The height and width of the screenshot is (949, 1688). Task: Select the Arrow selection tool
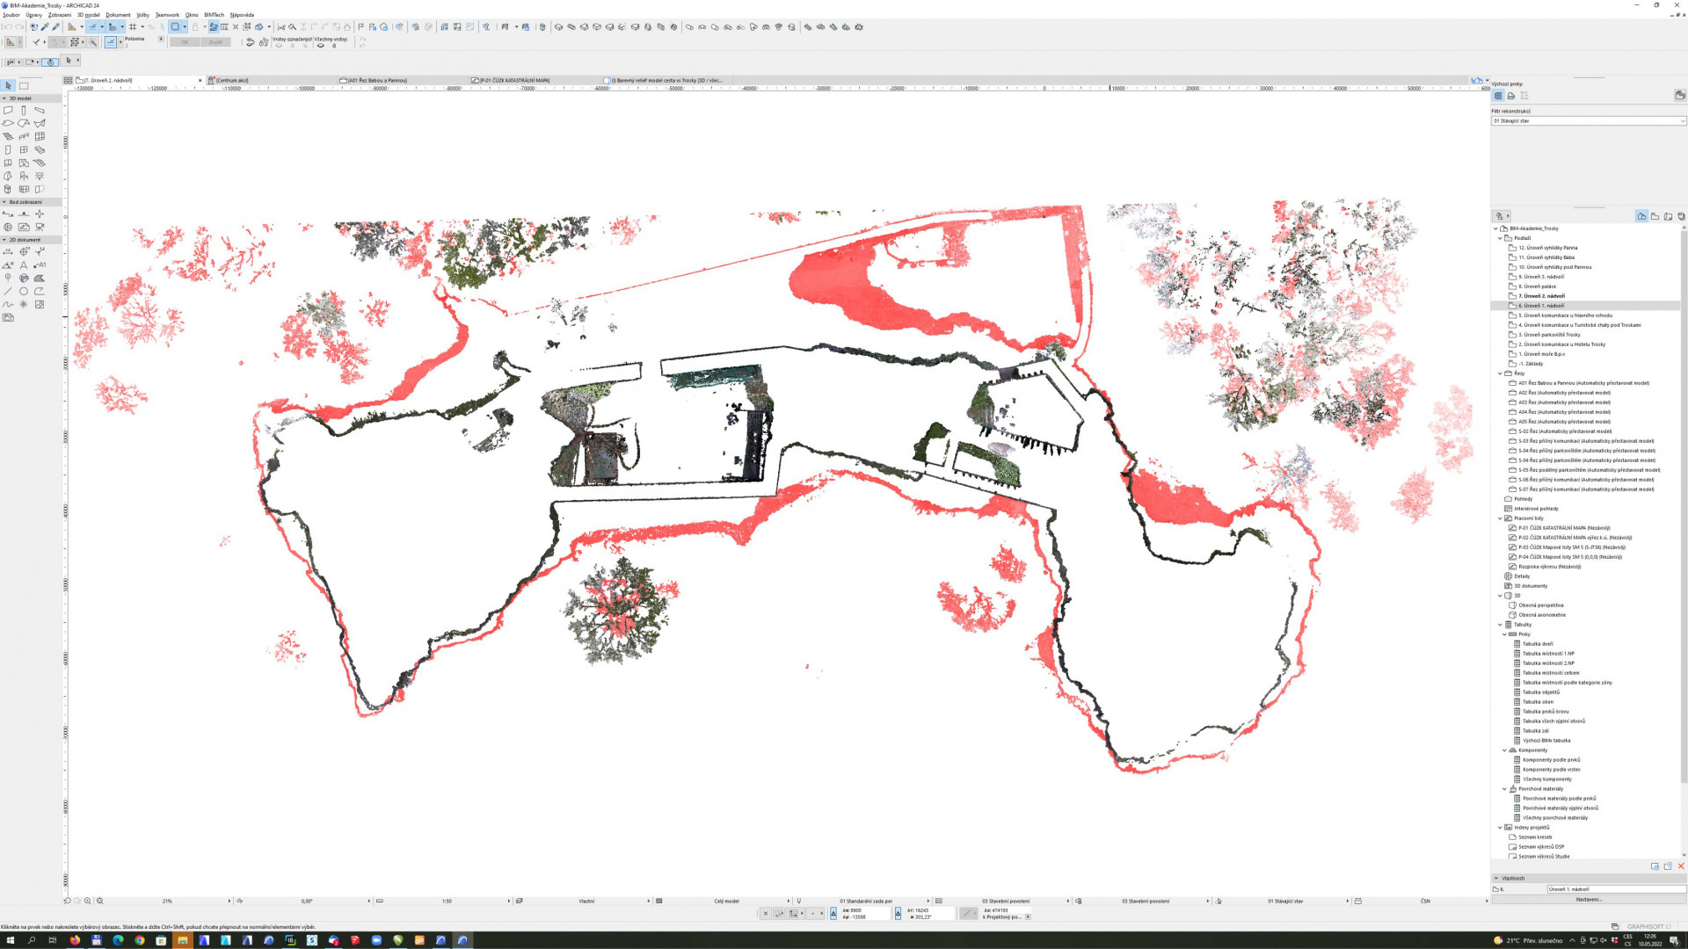(x=8, y=85)
